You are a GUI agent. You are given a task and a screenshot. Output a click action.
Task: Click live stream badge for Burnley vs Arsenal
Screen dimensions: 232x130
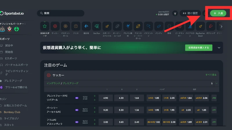click(x=77, y=110)
